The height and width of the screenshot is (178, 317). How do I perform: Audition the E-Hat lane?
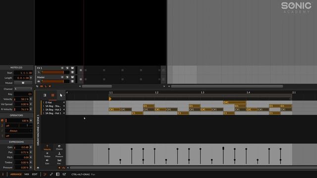click(x=64, y=102)
